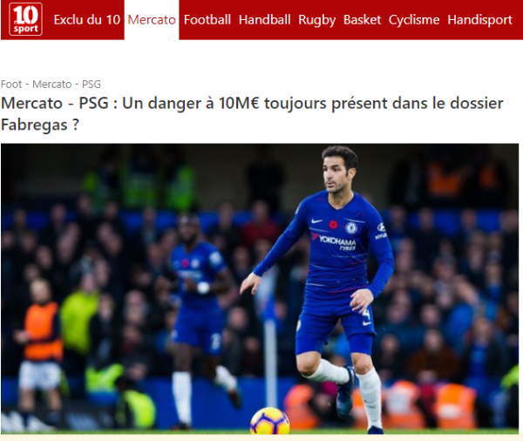Click the Mercato breadcrumb link
523x441 pixels.
(51, 84)
